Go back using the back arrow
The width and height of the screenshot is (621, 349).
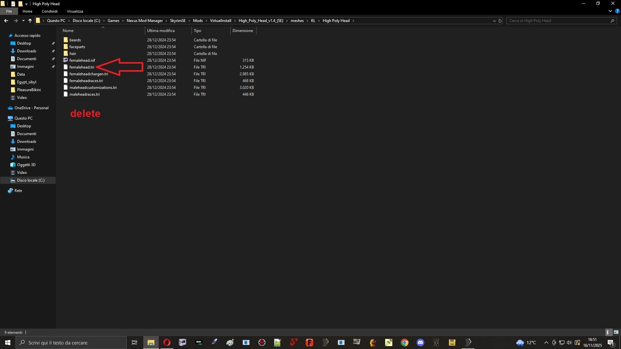6,21
